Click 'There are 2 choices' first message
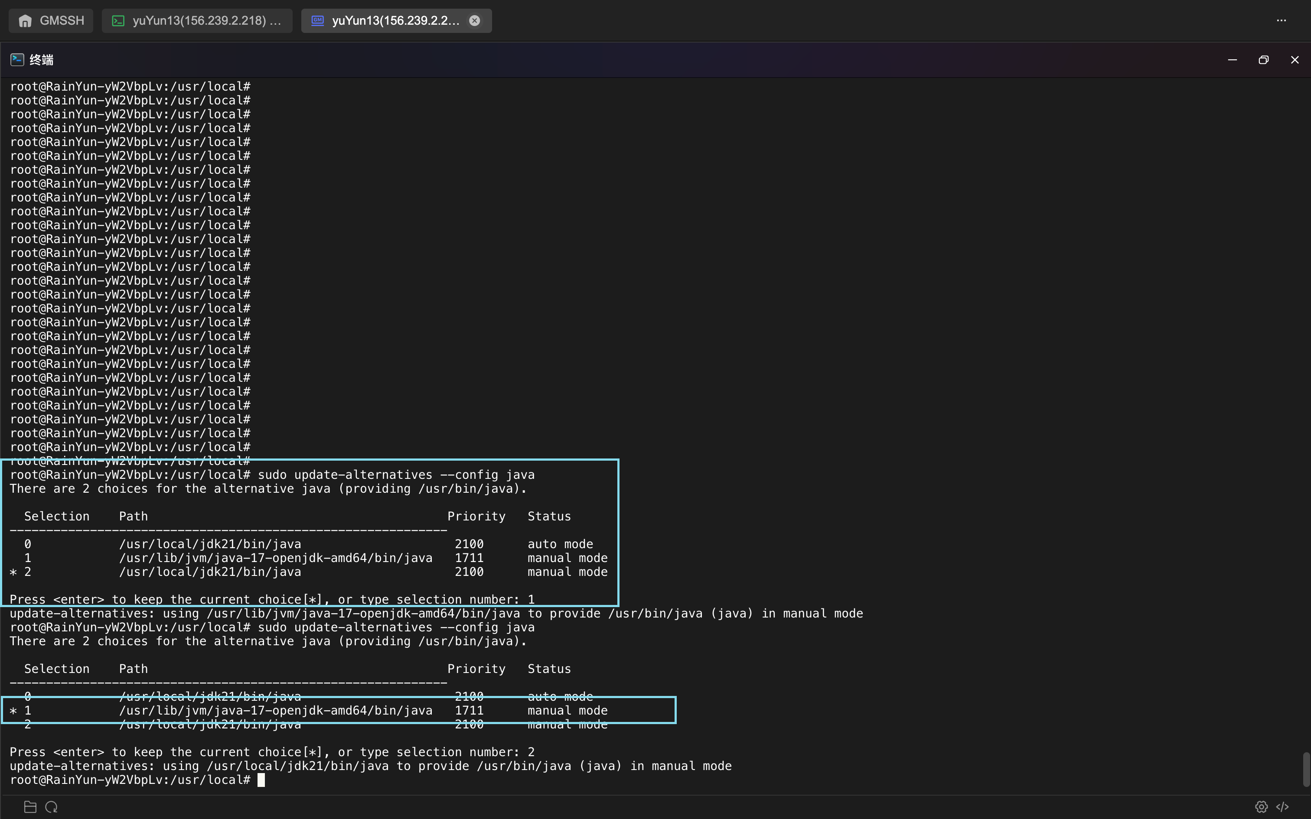Viewport: 1311px width, 819px height. click(268, 489)
